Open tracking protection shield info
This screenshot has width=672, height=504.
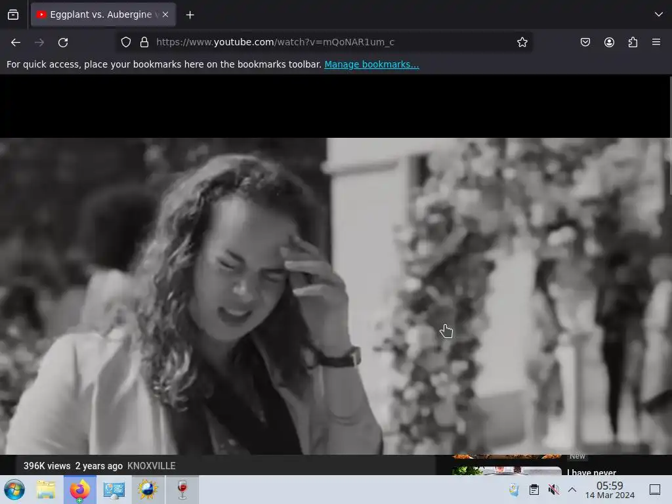125,42
